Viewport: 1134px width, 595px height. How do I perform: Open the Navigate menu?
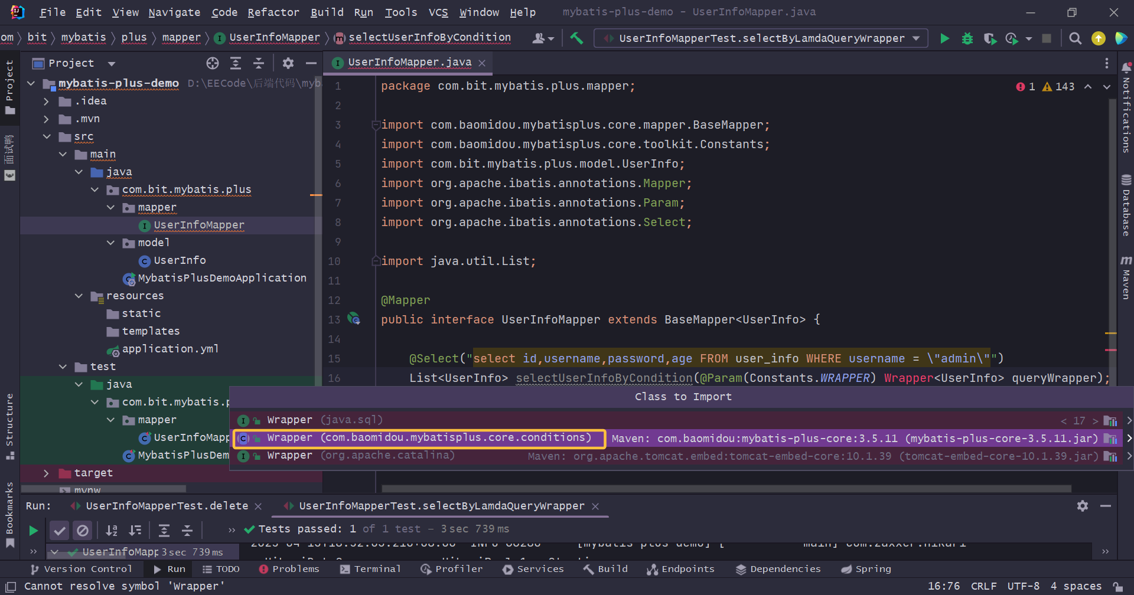pyautogui.click(x=174, y=12)
